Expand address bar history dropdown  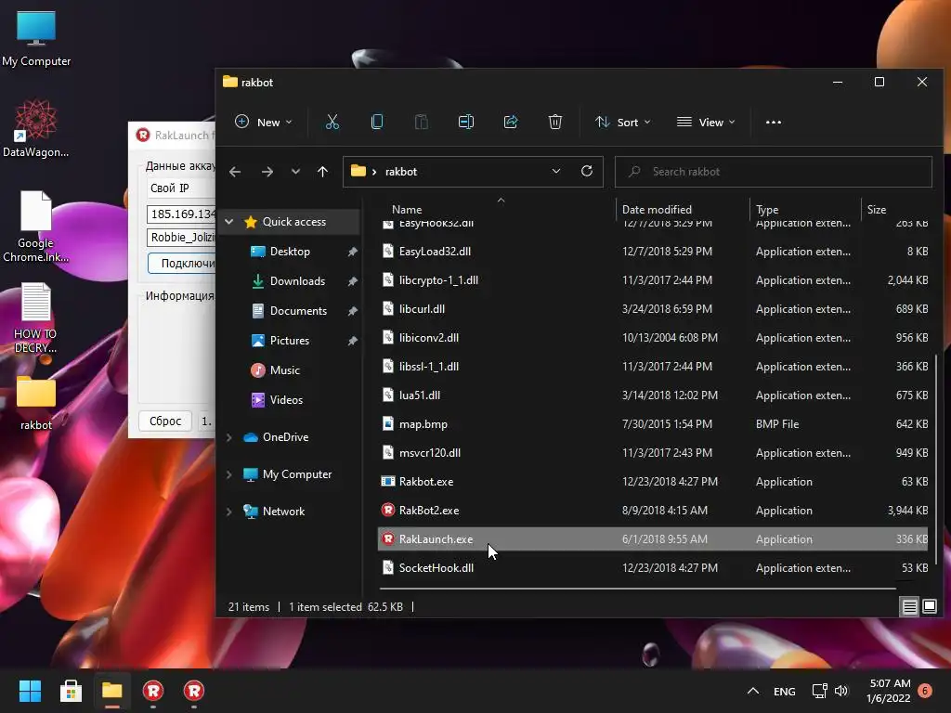pyautogui.click(x=556, y=171)
